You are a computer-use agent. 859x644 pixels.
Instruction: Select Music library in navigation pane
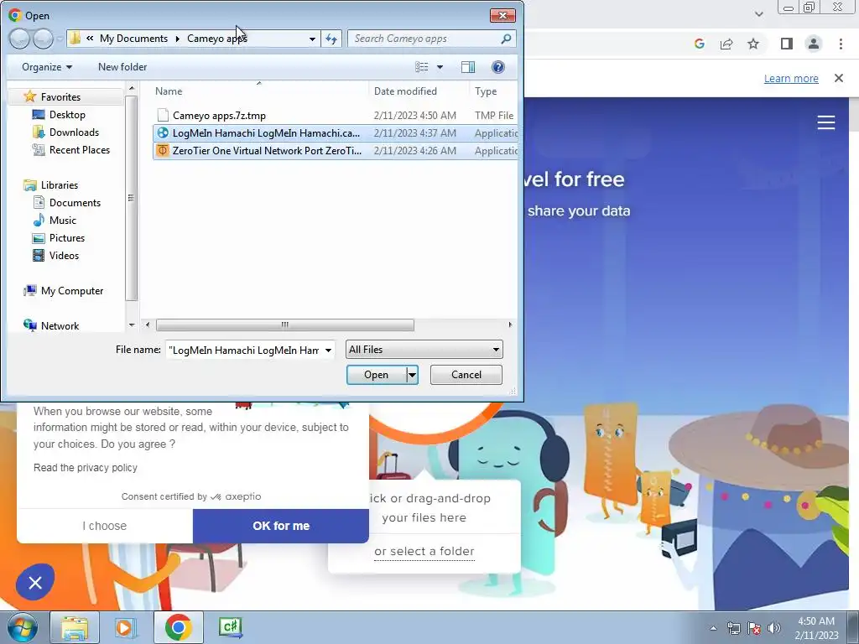(x=62, y=221)
